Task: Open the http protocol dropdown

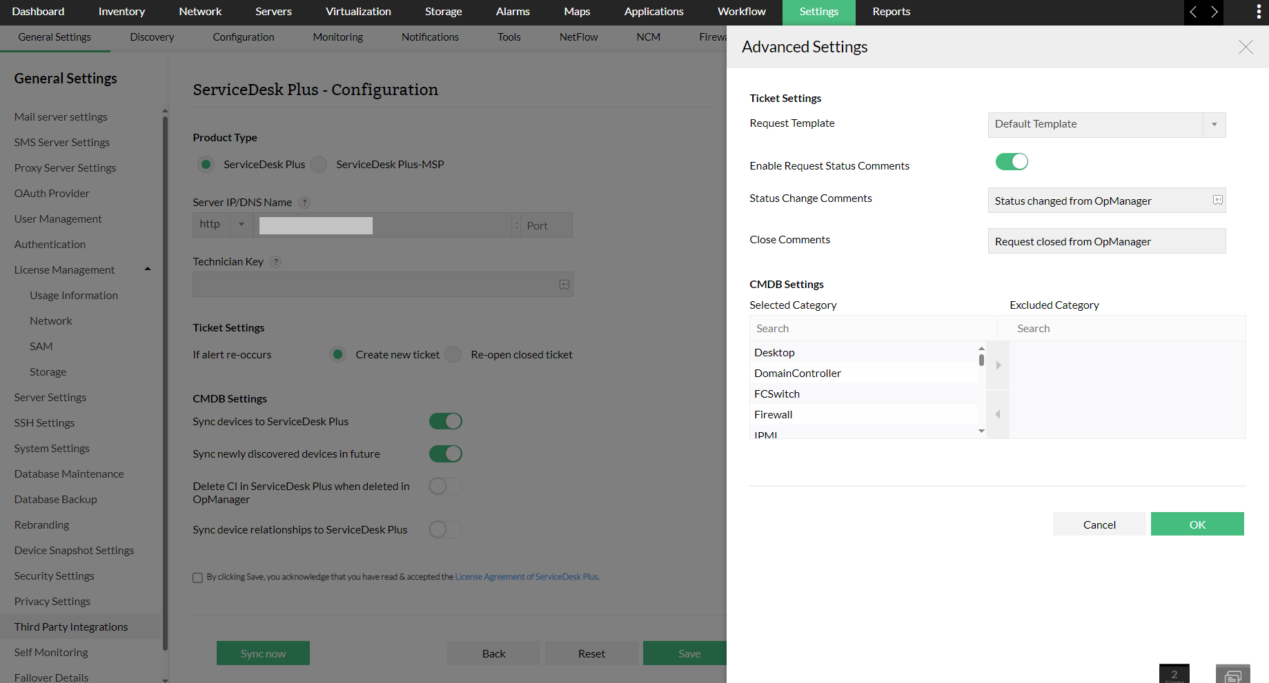Action: click(241, 225)
